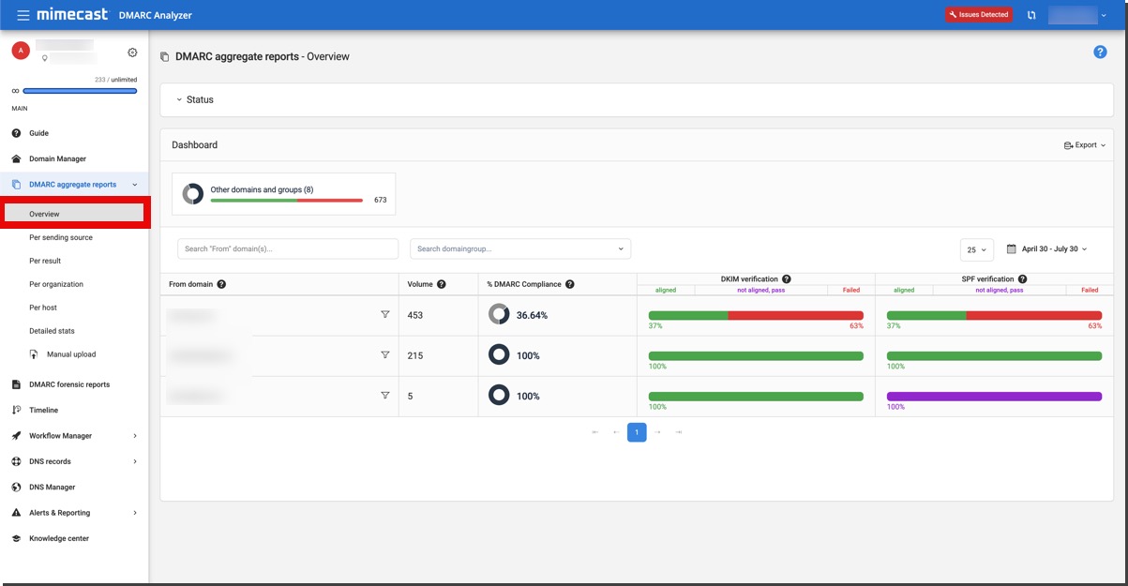Click the 453 volume cell
The image size is (1128, 586).
pos(439,316)
